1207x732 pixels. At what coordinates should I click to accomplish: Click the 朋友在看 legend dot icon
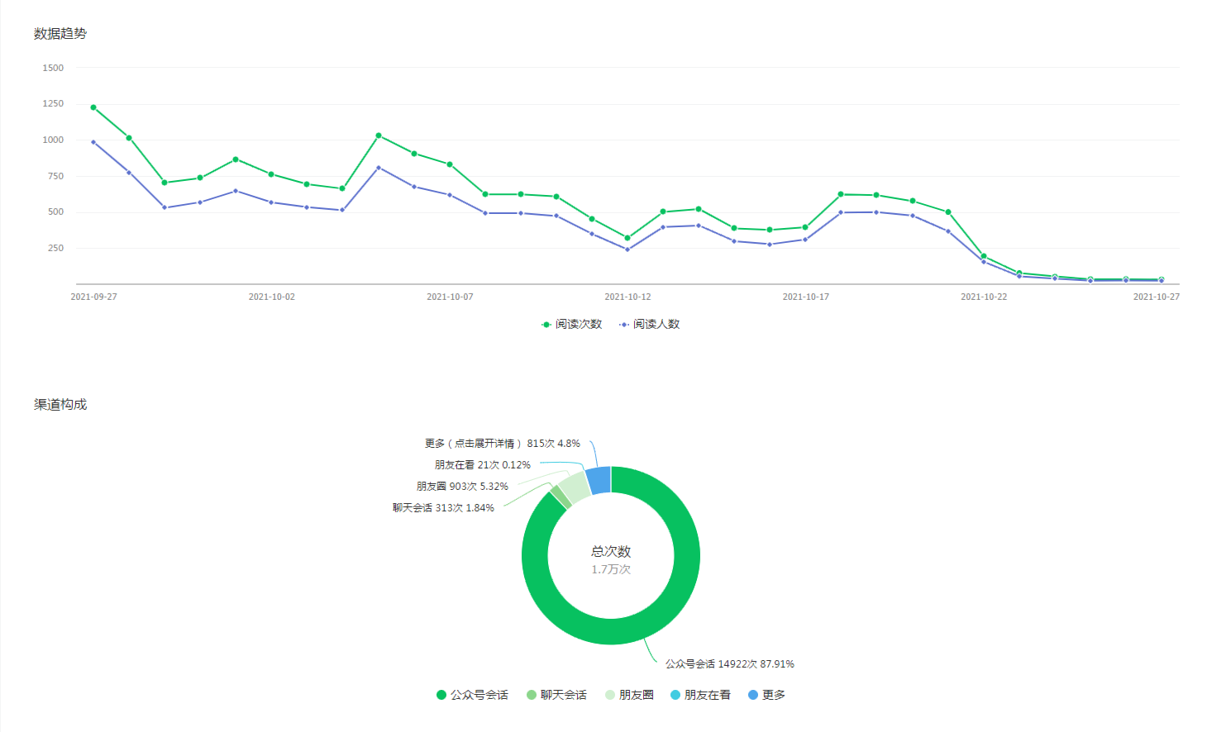pos(675,695)
